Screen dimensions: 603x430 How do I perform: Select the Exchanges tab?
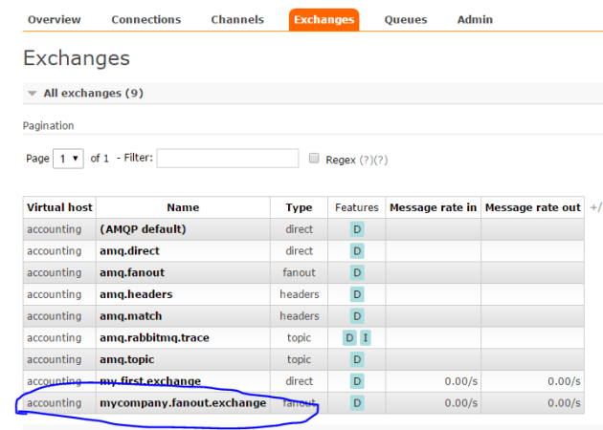pos(324,19)
